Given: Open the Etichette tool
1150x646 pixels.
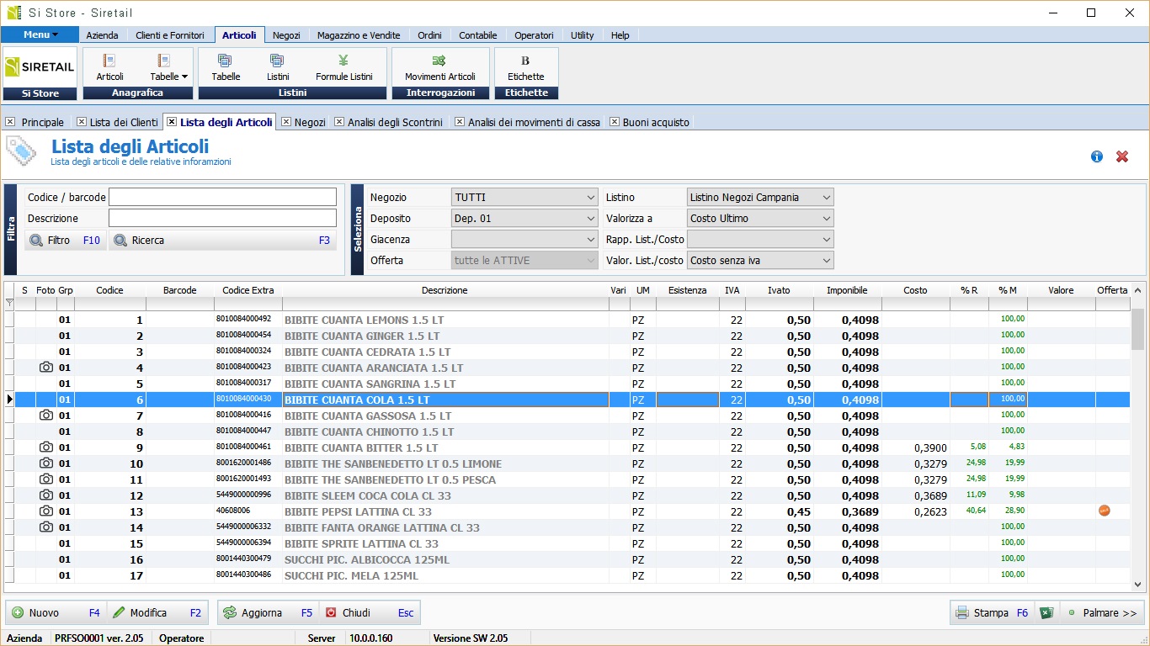Looking at the screenshot, I should click(x=525, y=67).
